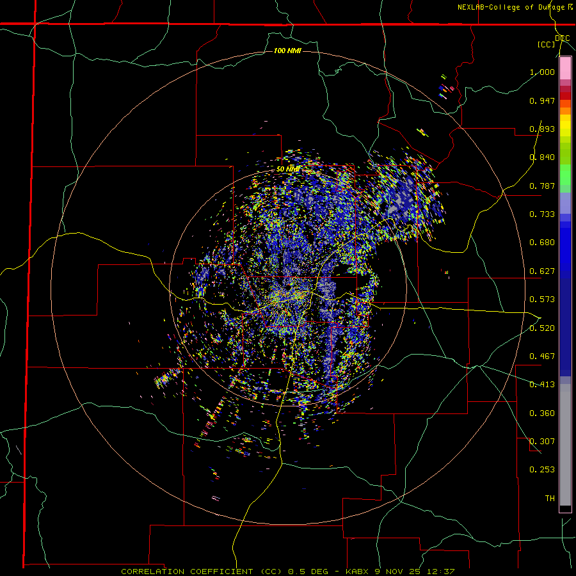Click the 100 NMI range ring label
This screenshot has height=576, width=576.
click(x=287, y=51)
